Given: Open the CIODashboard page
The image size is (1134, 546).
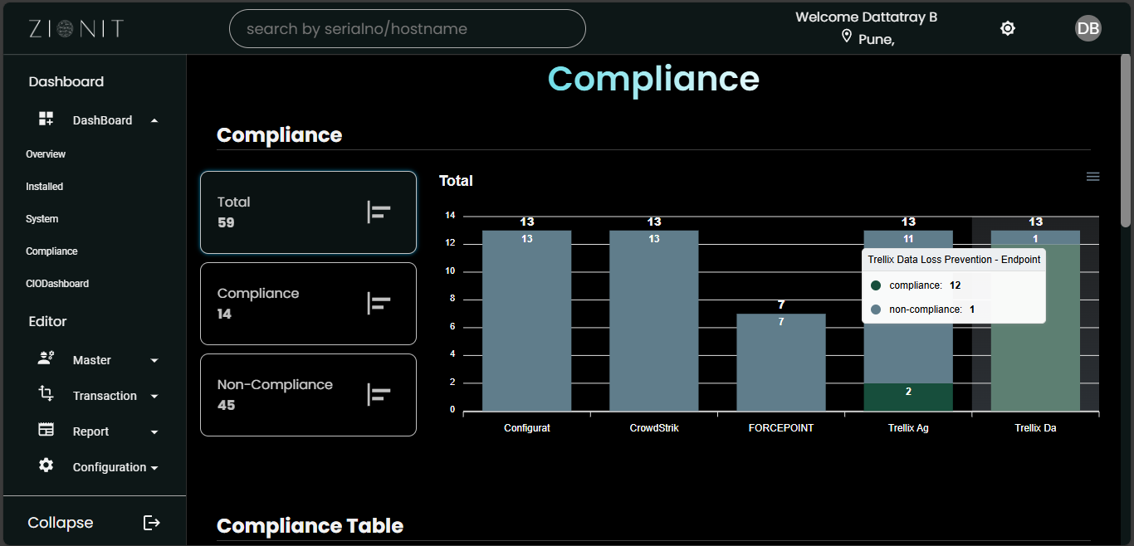Looking at the screenshot, I should pos(56,283).
